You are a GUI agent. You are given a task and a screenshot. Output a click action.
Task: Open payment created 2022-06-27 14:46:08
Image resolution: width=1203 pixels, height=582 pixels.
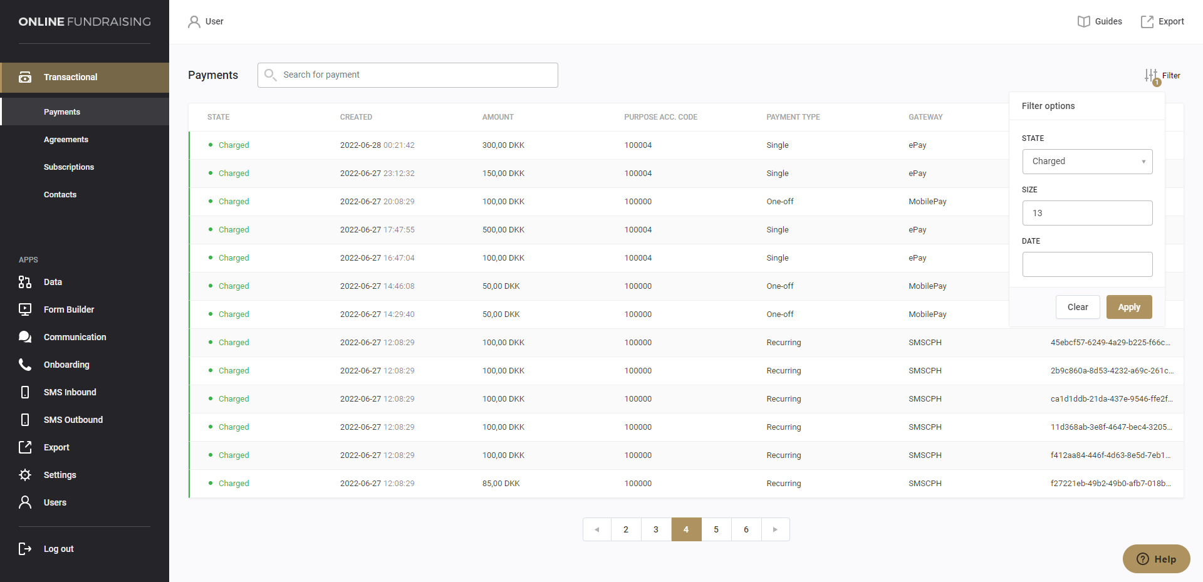point(377,286)
